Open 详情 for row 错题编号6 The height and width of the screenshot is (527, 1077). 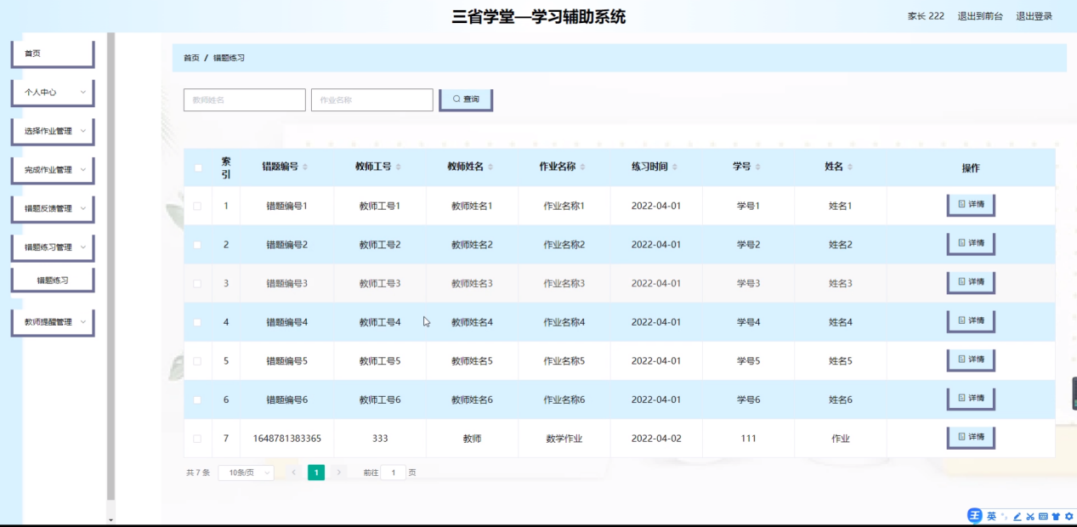coord(971,399)
